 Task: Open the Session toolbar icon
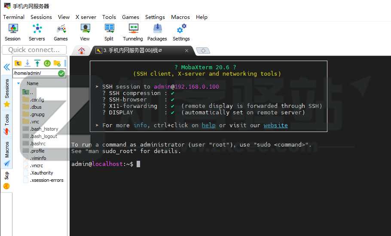[x=13, y=32]
